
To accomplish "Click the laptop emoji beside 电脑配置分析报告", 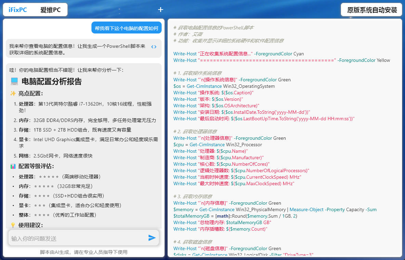I will pyautogui.click(x=14, y=81).
